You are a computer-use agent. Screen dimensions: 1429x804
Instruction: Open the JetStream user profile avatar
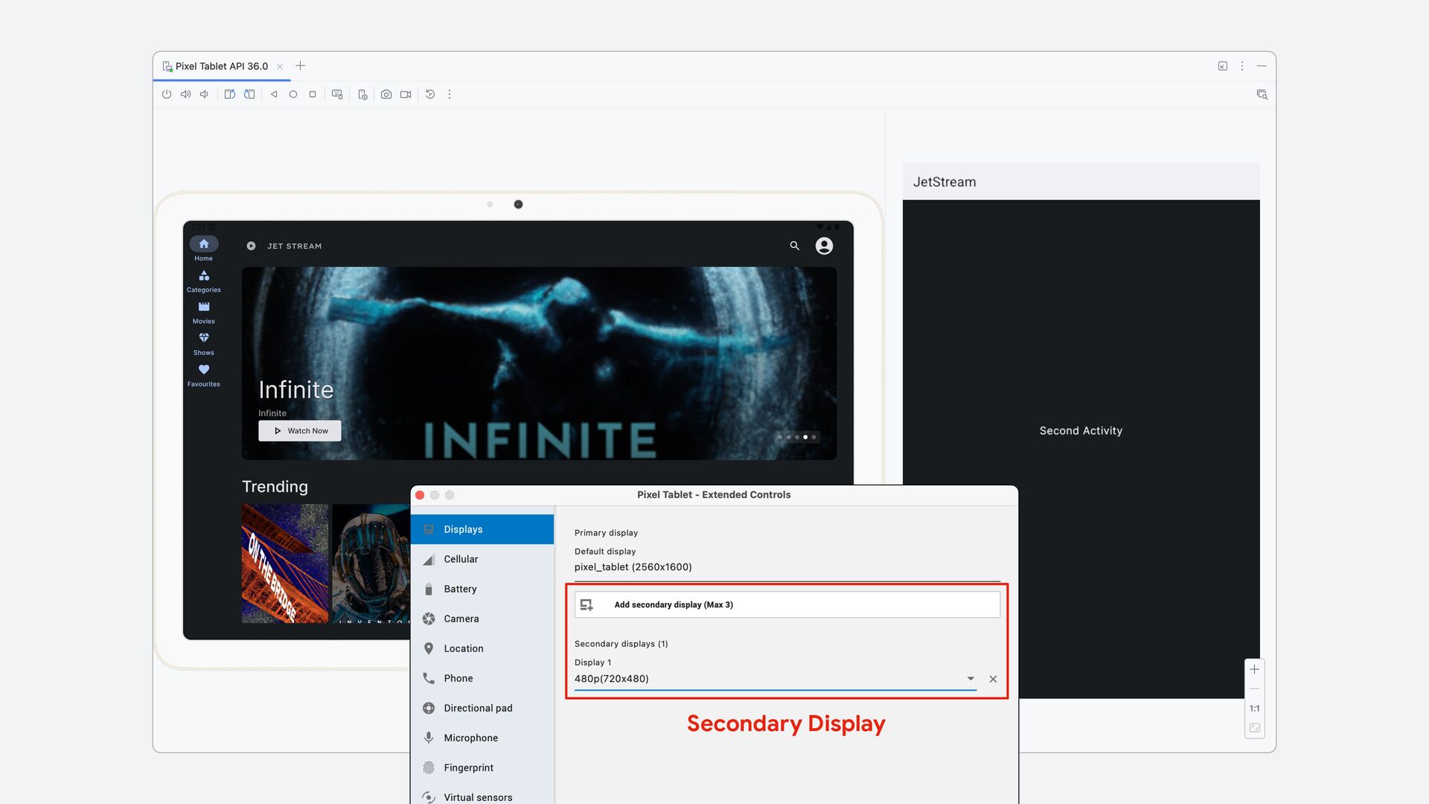point(824,246)
